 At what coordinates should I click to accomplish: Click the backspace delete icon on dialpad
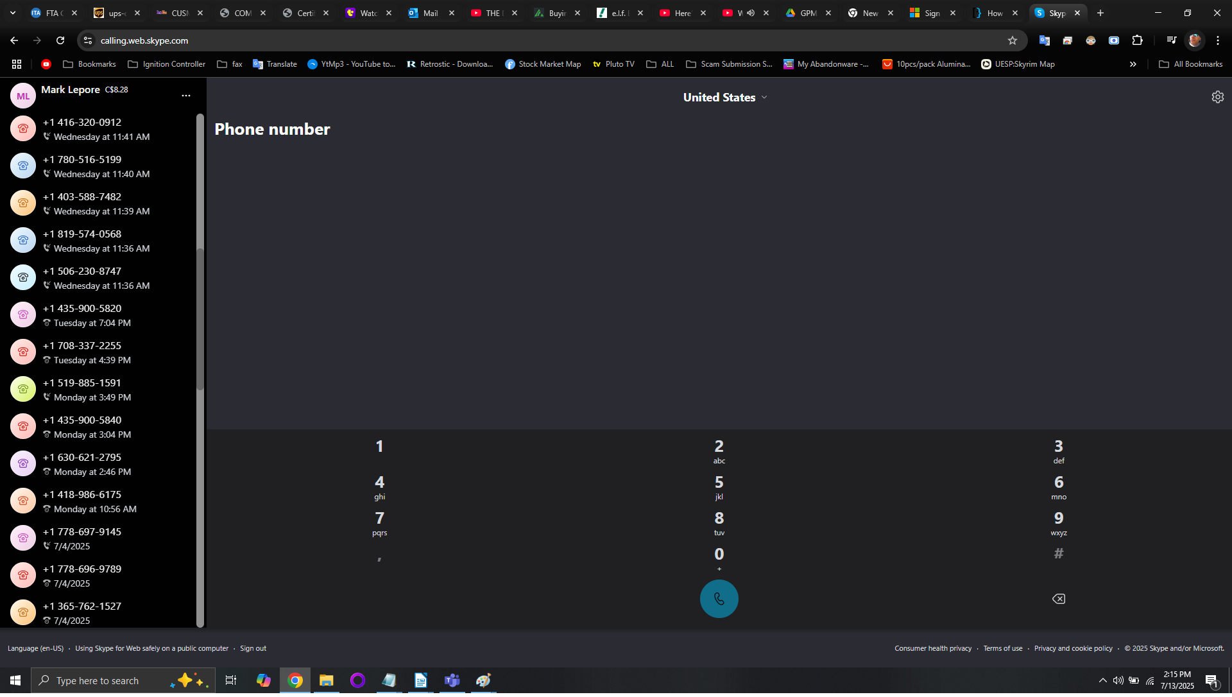pos(1058,599)
